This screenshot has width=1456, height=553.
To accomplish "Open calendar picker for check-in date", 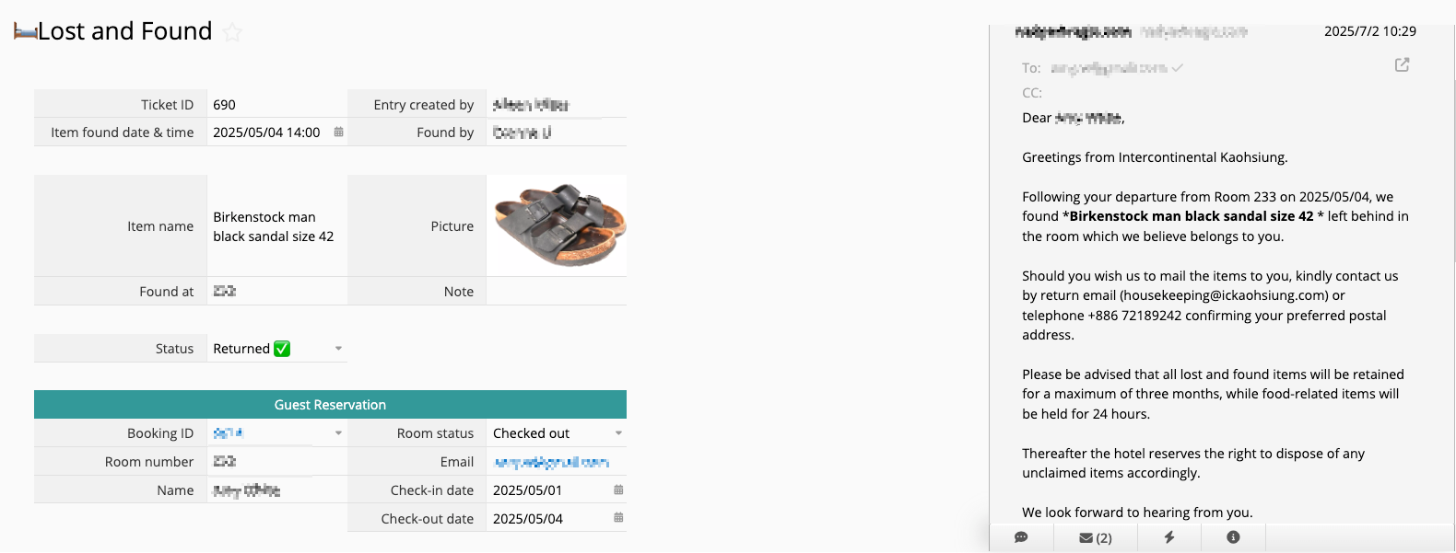I will tap(618, 490).
